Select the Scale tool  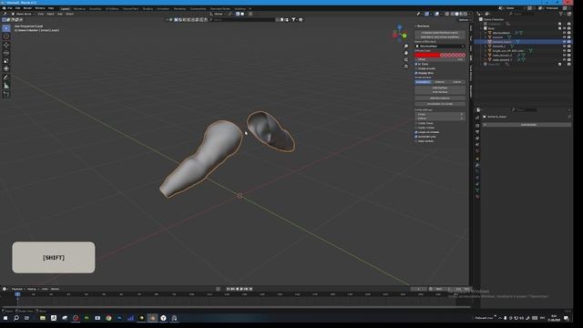point(6,61)
